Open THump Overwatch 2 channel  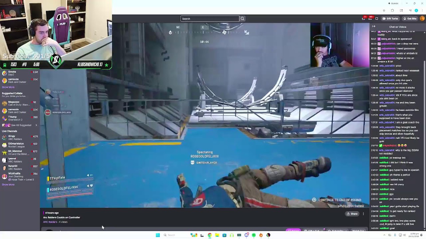pos(20,118)
